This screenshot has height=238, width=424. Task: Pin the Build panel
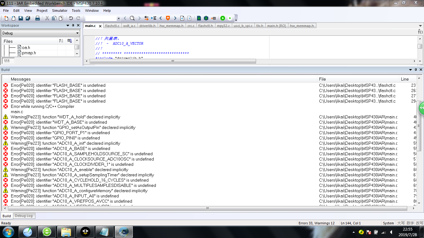(416, 70)
